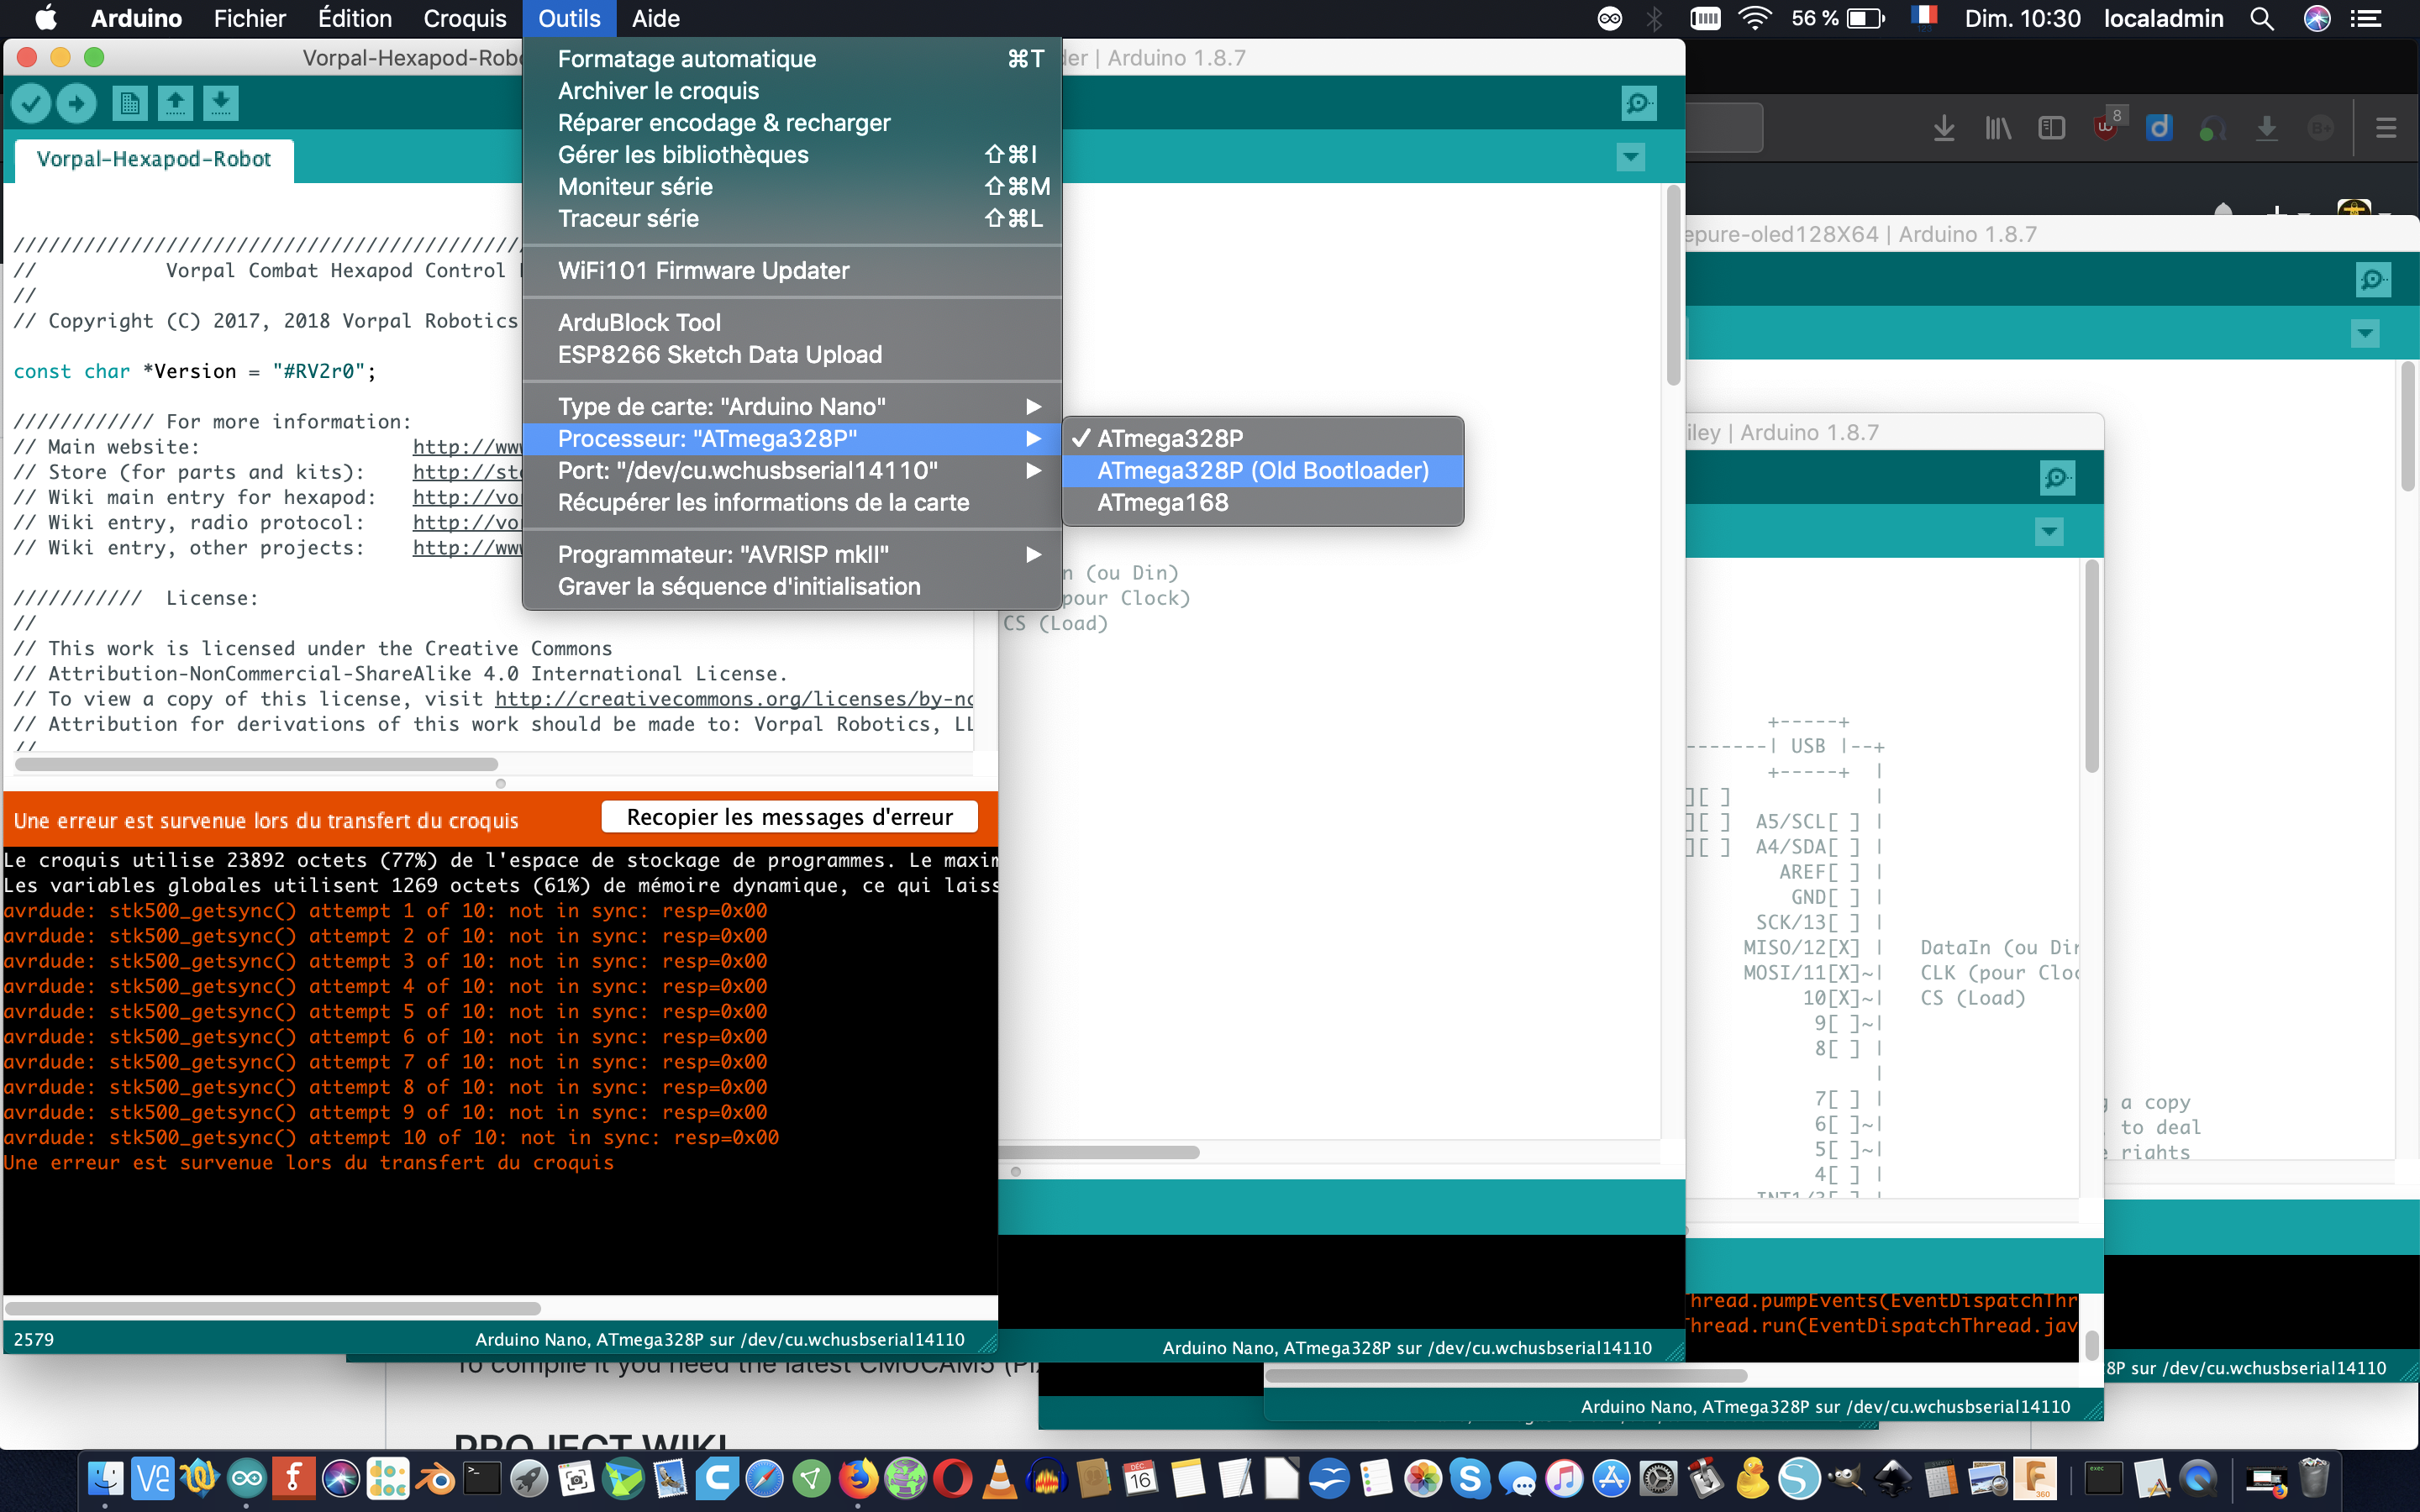Click the Verify sketch checkmark icon
This screenshot has width=2420, height=1512.
click(x=31, y=103)
